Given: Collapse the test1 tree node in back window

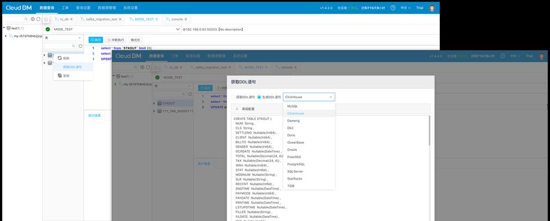Looking at the screenshot, I should pyautogui.click(x=4, y=28).
